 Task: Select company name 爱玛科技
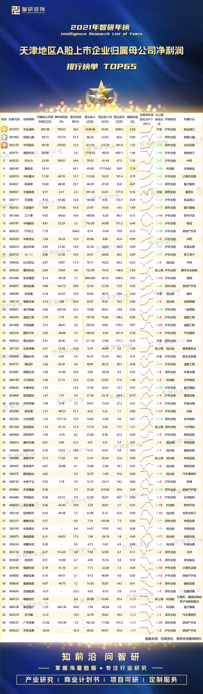point(29,270)
